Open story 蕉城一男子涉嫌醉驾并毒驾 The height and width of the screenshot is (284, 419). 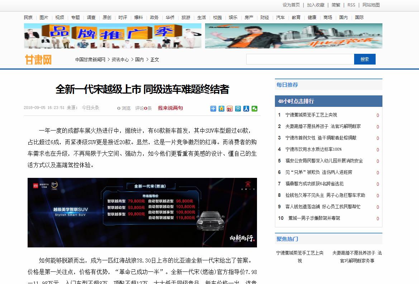[314, 218]
